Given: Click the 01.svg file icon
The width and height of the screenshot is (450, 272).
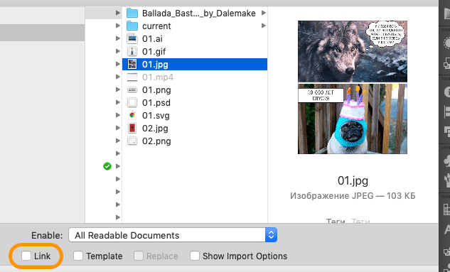Looking at the screenshot, I should pos(132,115).
